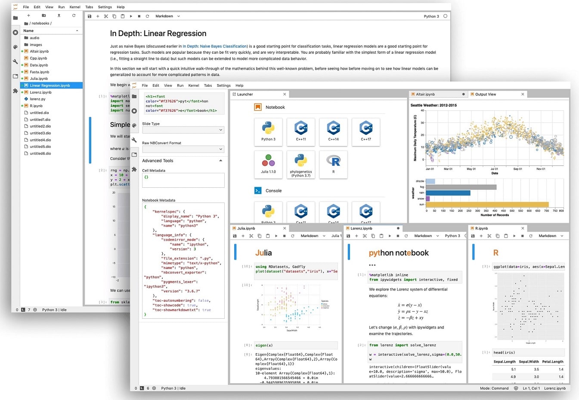
Task: Open the extension manager puzzle icon
Action: pos(134,169)
